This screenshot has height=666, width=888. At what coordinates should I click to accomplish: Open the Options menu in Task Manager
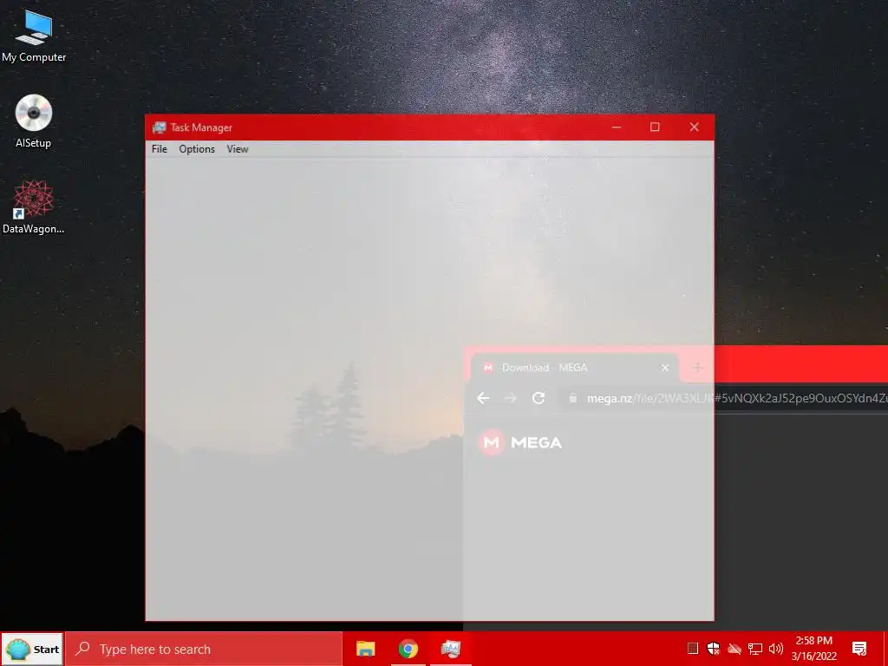point(197,149)
